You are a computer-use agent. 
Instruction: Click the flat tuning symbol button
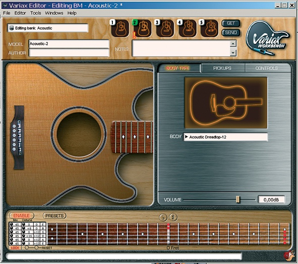click(x=163, y=217)
